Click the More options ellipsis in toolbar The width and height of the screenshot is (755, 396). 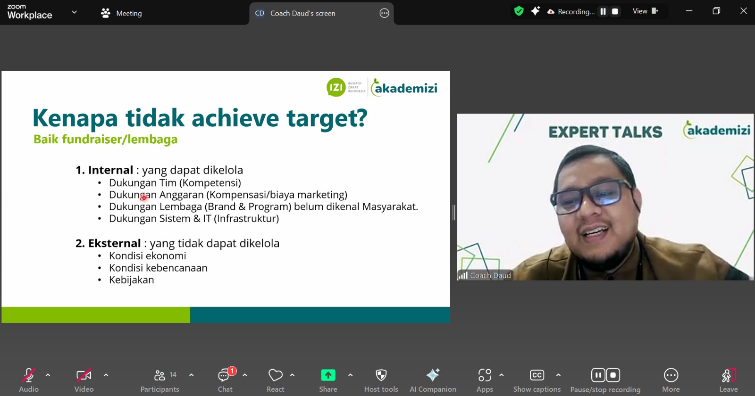(671, 380)
